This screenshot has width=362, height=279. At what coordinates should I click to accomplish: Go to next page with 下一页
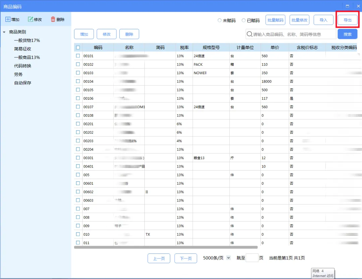pos(186,259)
